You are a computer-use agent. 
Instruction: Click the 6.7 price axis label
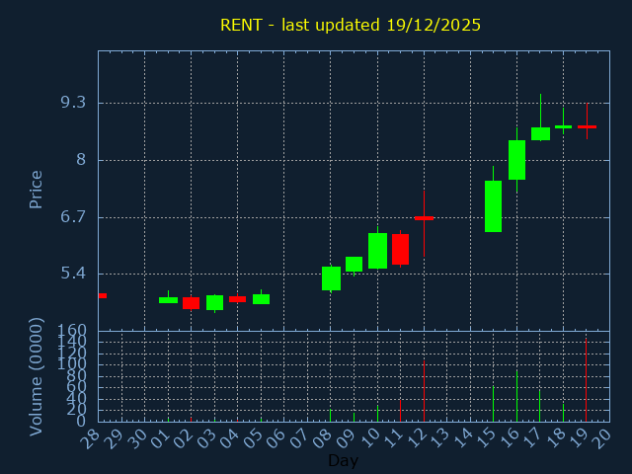coord(73,217)
